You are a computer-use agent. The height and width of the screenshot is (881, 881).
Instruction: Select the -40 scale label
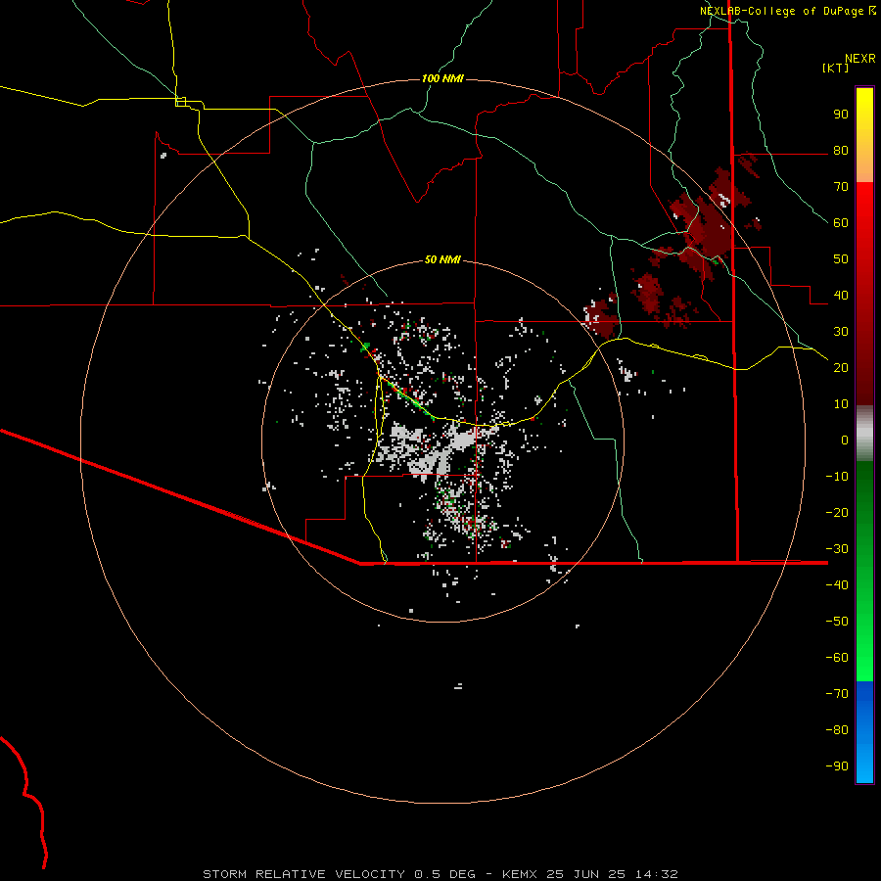click(x=837, y=585)
